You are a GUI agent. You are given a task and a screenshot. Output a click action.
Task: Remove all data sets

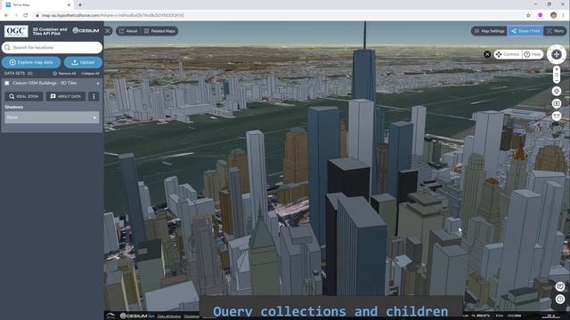tap(64, 73)
